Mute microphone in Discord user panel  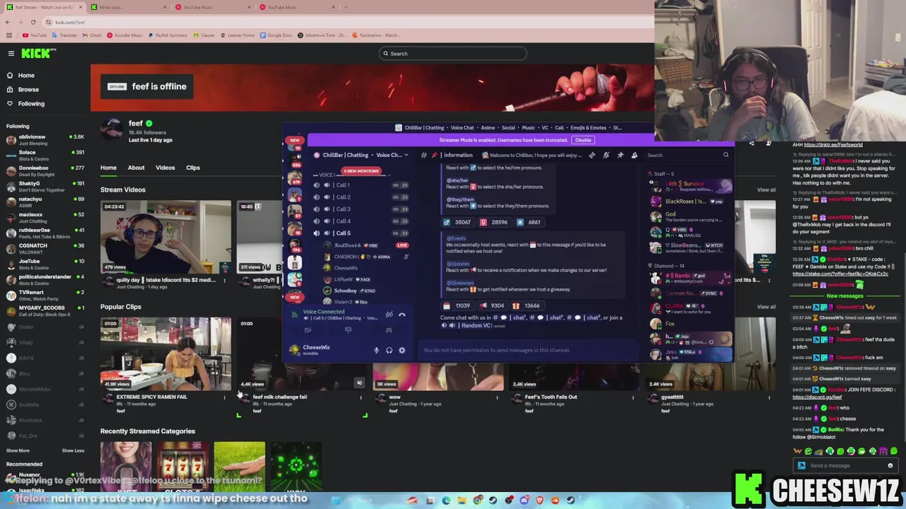376,350
